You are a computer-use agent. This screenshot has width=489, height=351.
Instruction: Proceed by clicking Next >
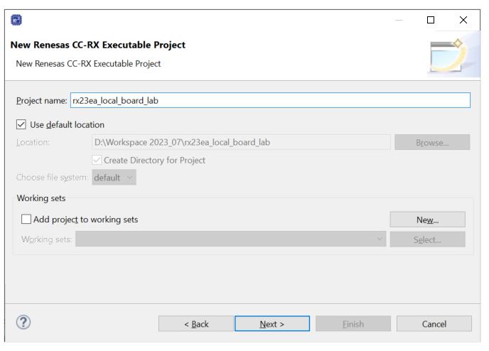pos(272,324)
